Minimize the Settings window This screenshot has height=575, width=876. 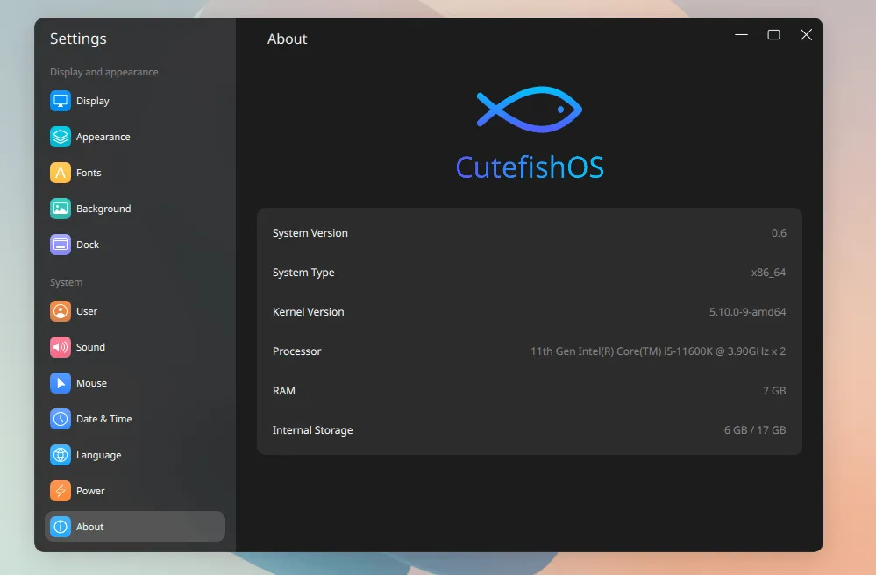[742, 35]
